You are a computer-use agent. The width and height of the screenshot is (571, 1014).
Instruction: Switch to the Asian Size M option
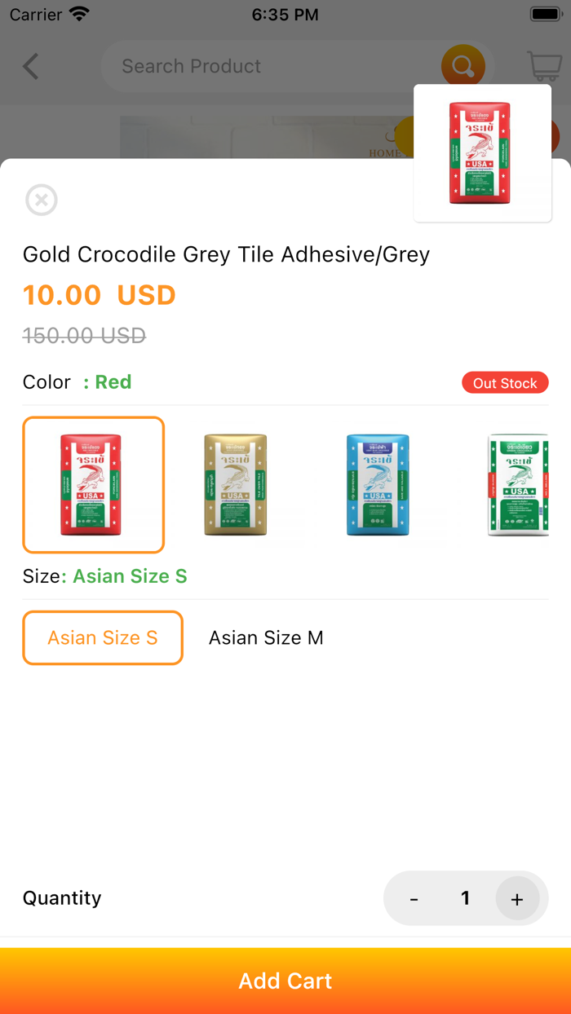point(266,638)
